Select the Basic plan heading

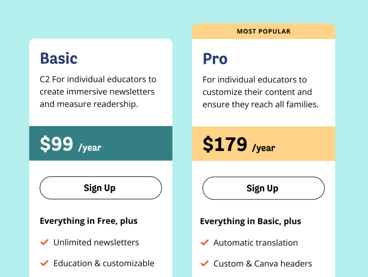[59, 58]
